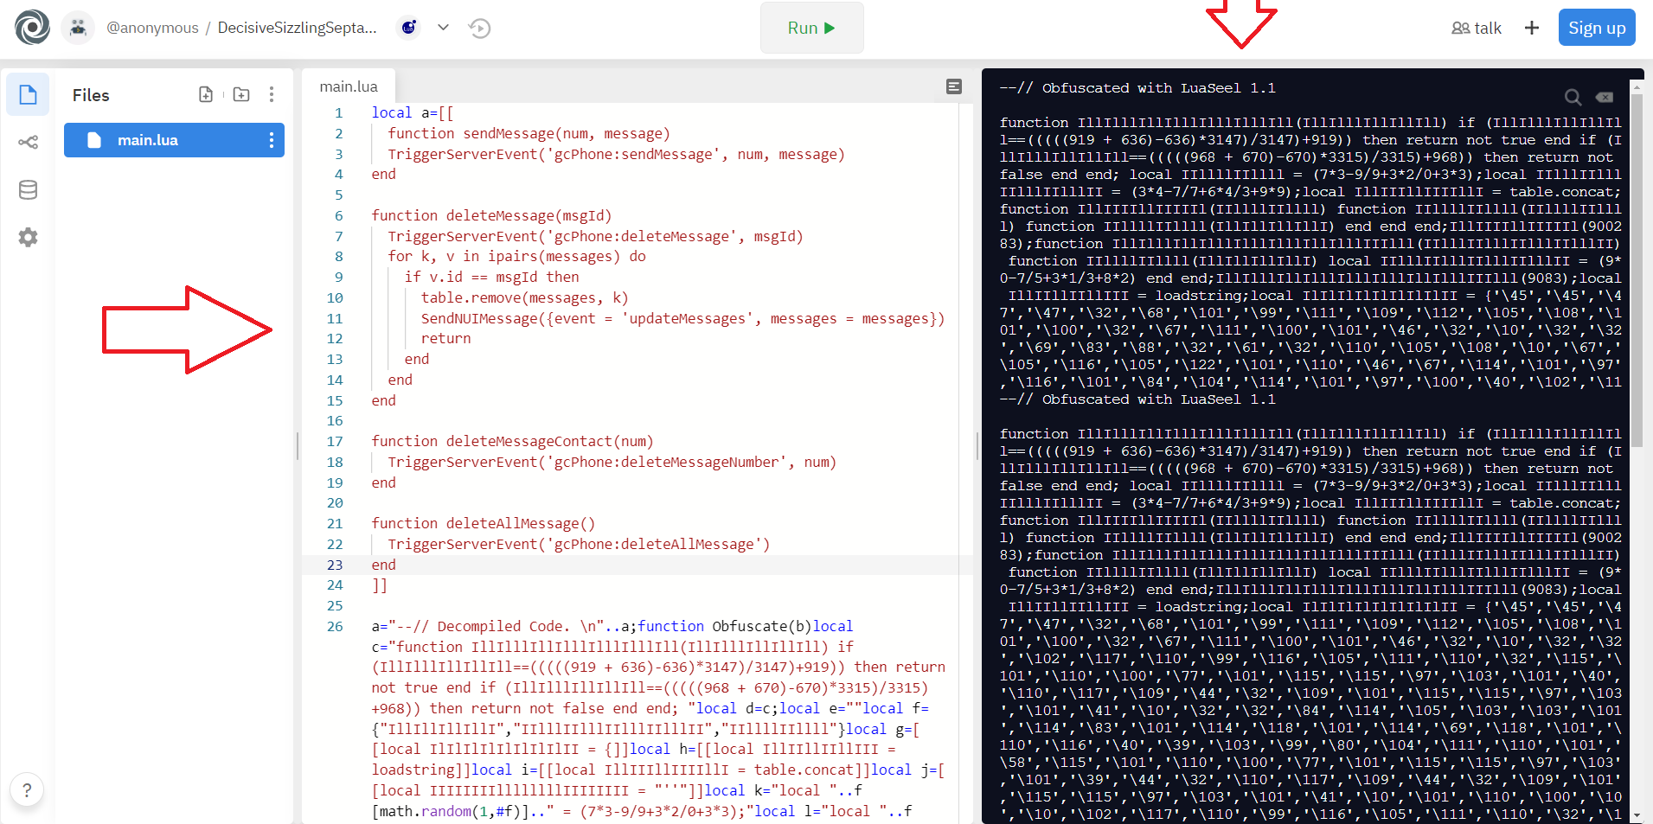1653x824 pixels.
Task: Click the 'table.remove(messages, k)' code line
Action: [x=524, y=297]
